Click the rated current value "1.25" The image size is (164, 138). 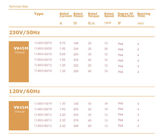[62, 71]
